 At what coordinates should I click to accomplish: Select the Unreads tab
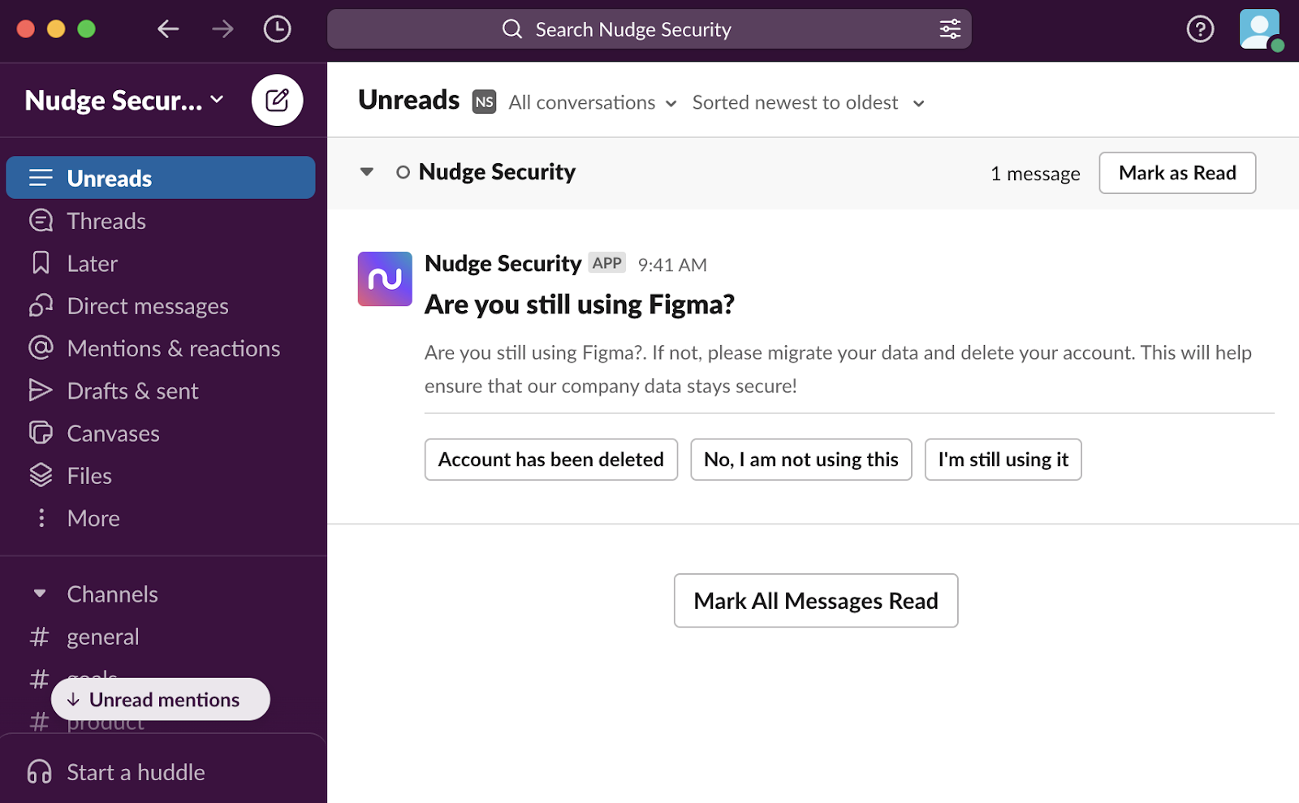click(x=108, y=177)
